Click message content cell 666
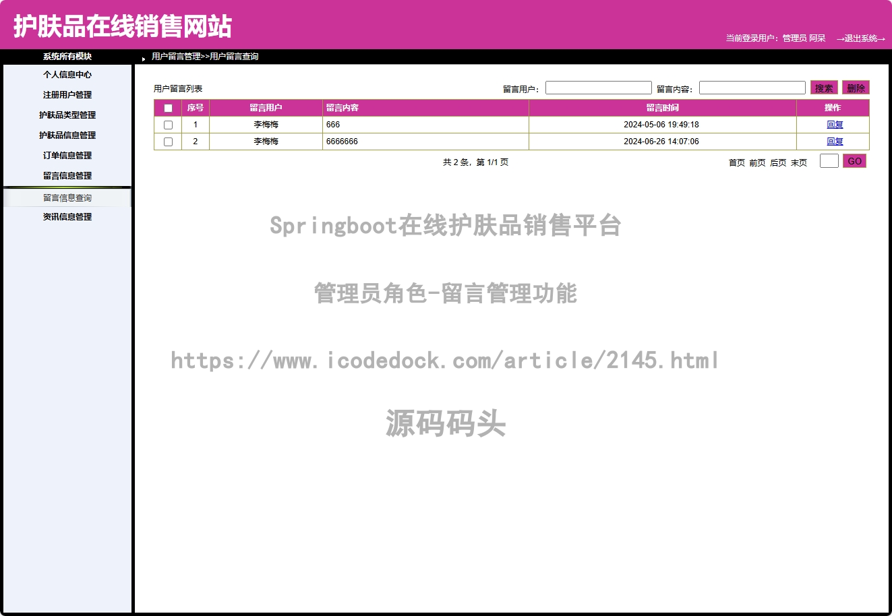The height and width of the screenshot is (616, 892). pos(425,125)
